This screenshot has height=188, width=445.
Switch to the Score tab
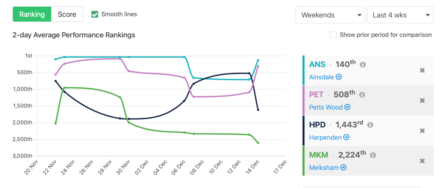click(x=67, y=14)
